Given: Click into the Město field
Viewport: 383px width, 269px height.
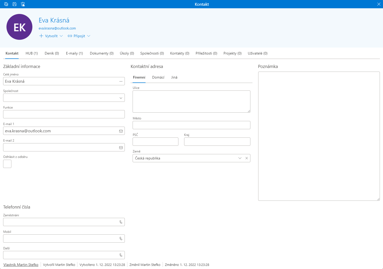Looking at the screenshot, I should pos(191,125).
